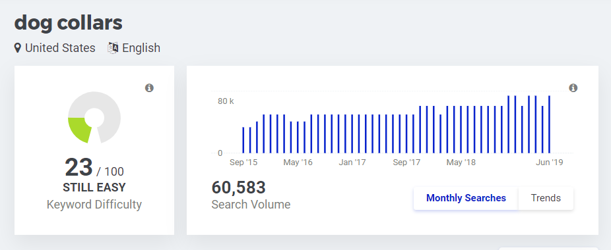Click the search volume chart info icon
The width and height of the screenshot is (611, 250).
pos(573,88)
